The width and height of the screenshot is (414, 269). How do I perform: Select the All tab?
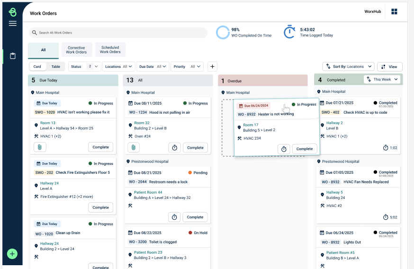pos(43,50)
